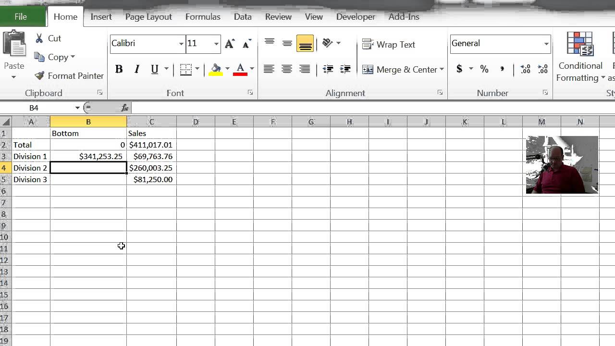Open the Calibri font name dropdown
Viewport: 615px width, 346px height.
[x=181, y=44]
